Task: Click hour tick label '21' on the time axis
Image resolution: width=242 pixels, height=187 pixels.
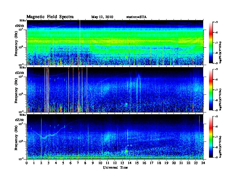Action: [x=181, y=163]
